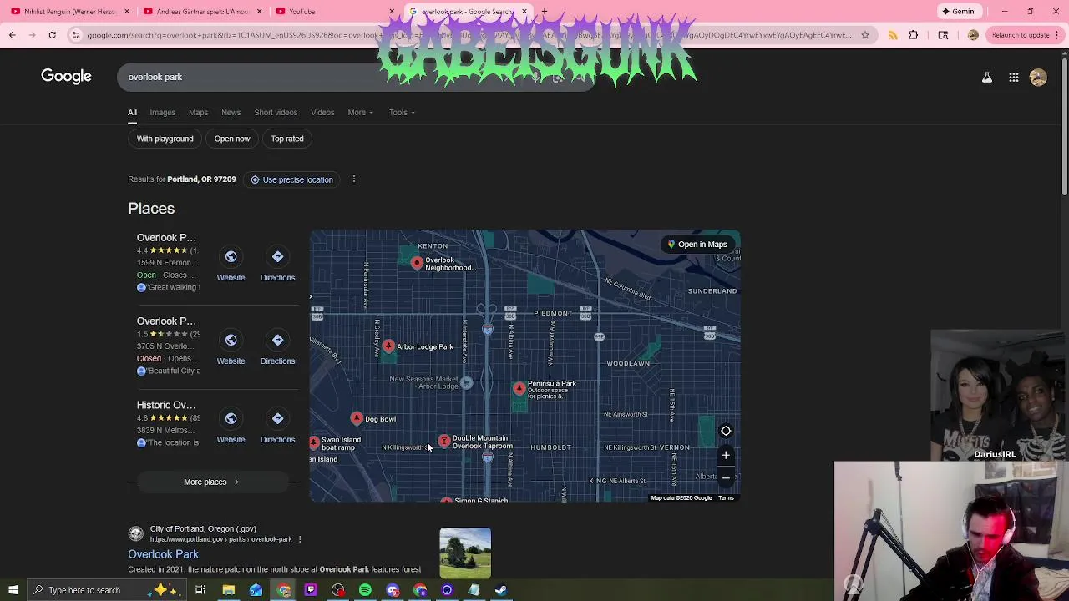
Task: Switch to the Maps tab
Action: pos(198,113)
